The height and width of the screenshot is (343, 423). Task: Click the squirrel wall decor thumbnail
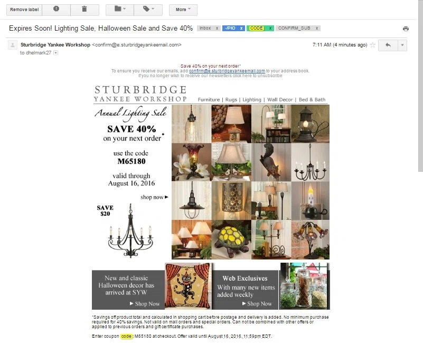tap(271, 162)
